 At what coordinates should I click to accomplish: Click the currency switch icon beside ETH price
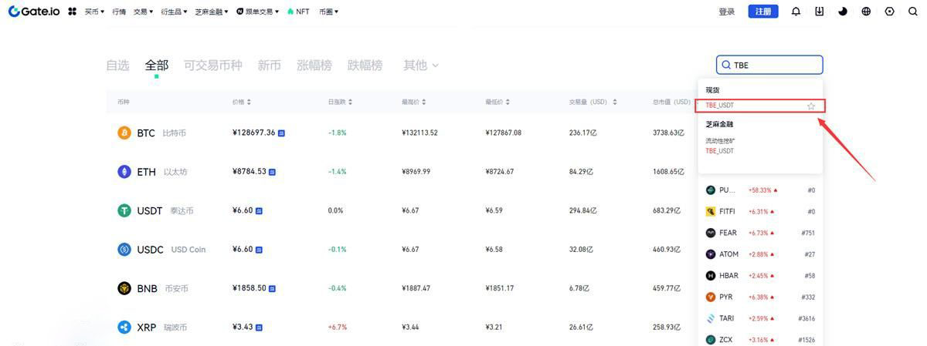tap(273, 171)
